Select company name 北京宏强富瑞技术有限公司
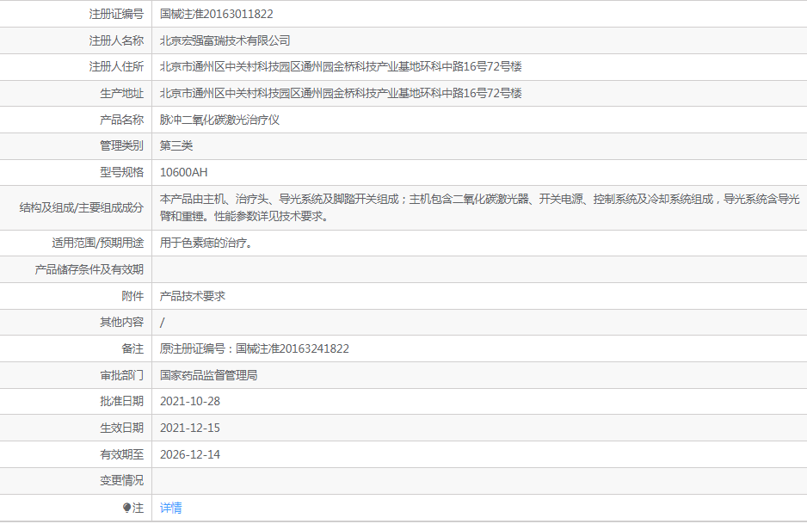This screenshot has width=807, height=524. coord(225,40)
